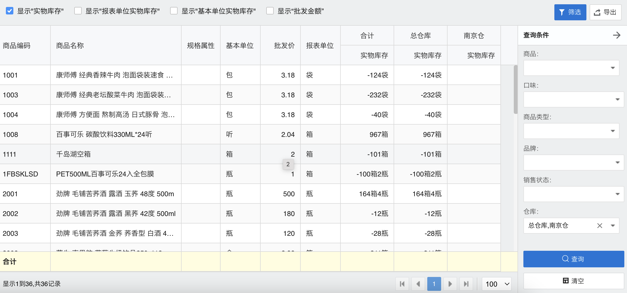Select product code 1004 cell
This screenshot has width=627, height=293.
pos(25,115)
